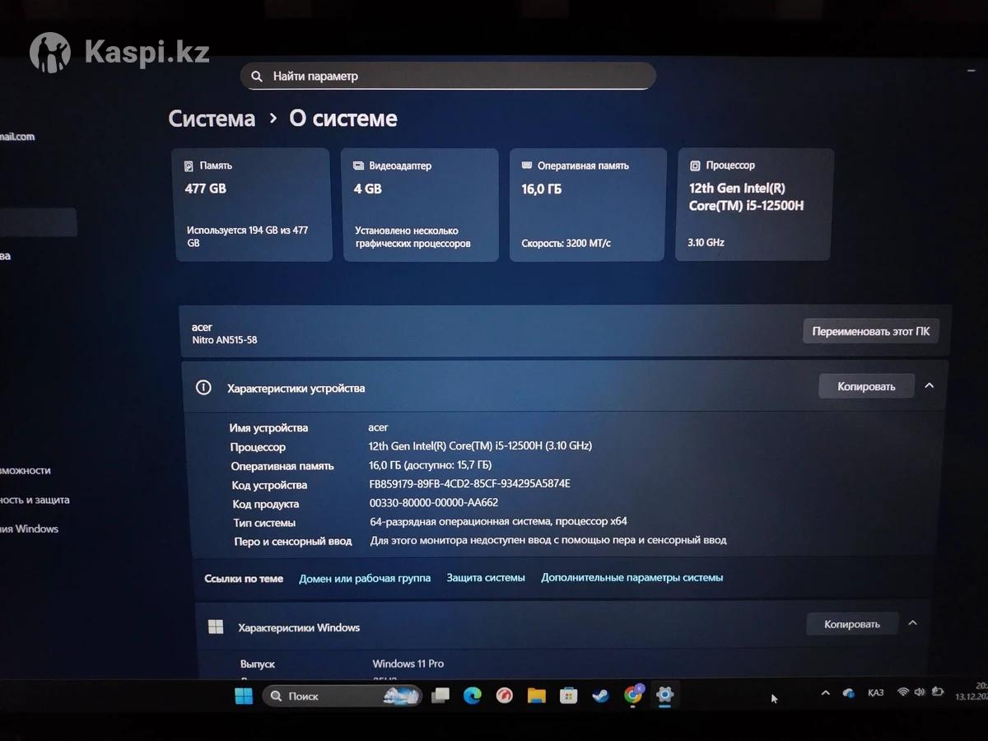Image resolution: width=988 pixels, height=741 pixels.
Task: Open File Explorer from the taskbar
Action: [x=536, y=696]
